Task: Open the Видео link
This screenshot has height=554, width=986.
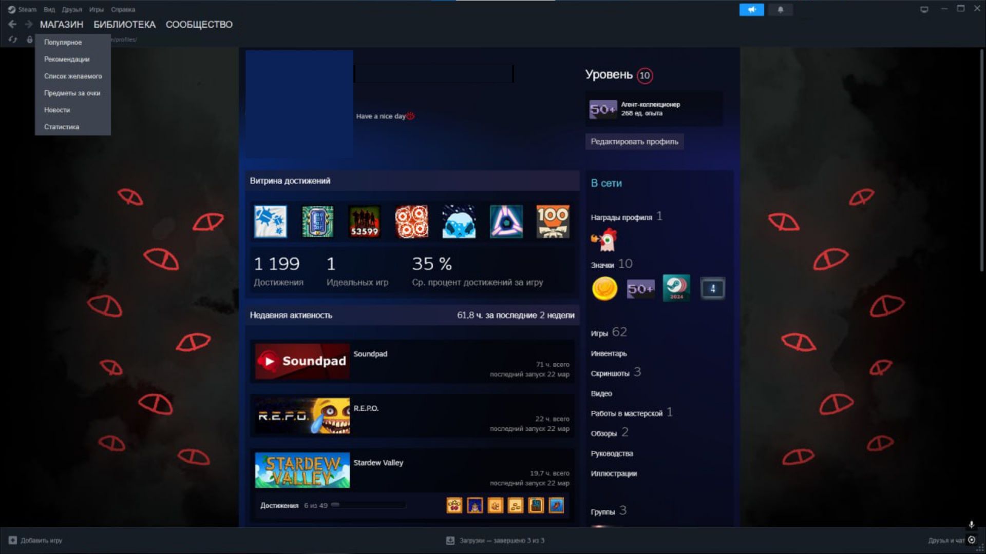Action: click(601, 393)
